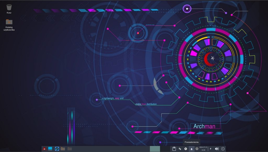Launch the browser with the compass icon
The image size is (268, 152).
(56, 149)
